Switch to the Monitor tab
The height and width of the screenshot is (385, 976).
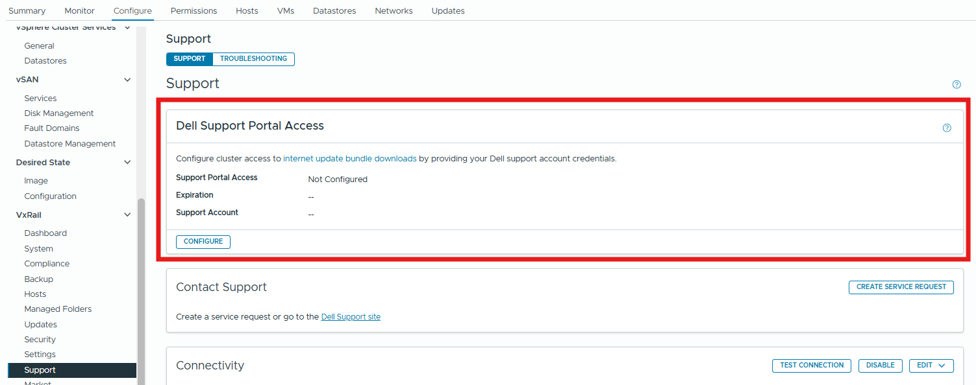[80, 10]
